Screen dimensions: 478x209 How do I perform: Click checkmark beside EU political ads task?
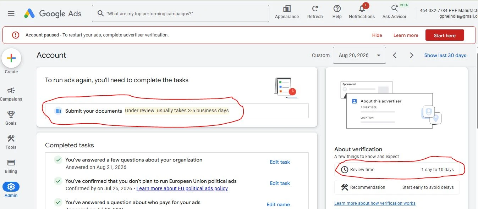58,181
